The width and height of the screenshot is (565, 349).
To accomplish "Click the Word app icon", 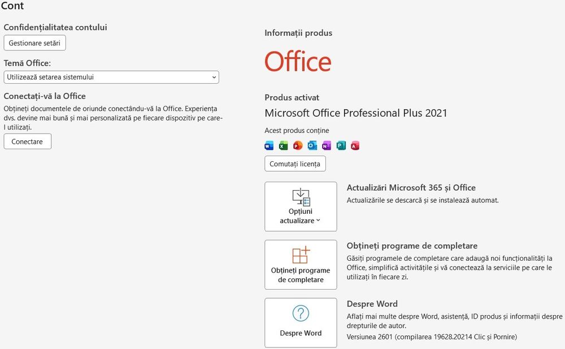I will (x=269, y=145).
